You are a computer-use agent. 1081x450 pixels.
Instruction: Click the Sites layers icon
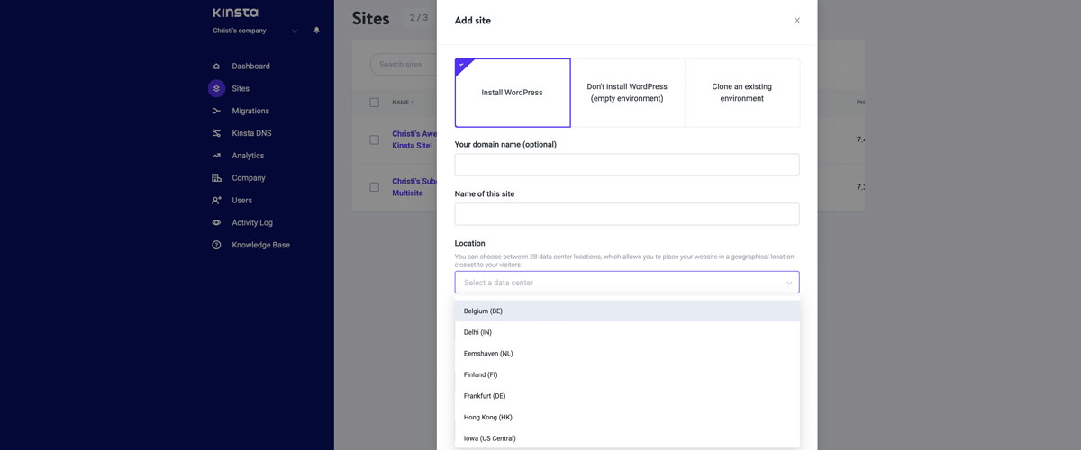(216, 88)
